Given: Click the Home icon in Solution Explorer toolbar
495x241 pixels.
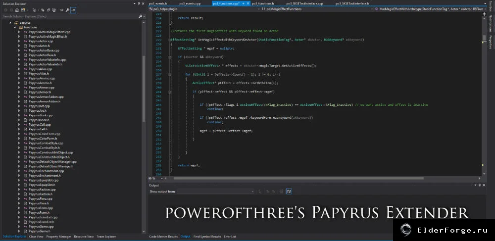Looking at the screenshot, I should 17,10.
